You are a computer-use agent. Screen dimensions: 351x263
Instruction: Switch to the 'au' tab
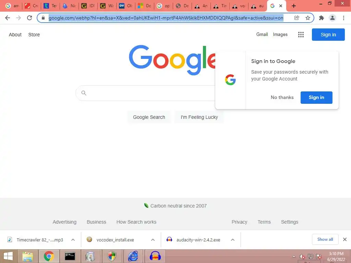pos(258,6)
